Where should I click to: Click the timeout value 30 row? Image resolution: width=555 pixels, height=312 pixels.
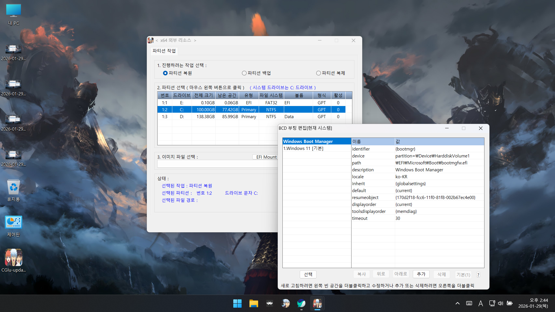click(398, 218)
